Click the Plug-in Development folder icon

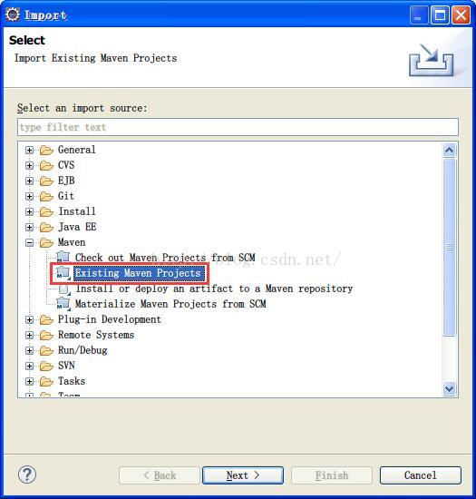coord(46,320)
